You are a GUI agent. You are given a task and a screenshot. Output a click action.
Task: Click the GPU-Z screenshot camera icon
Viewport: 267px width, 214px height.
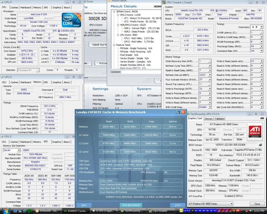click(262, 118)
